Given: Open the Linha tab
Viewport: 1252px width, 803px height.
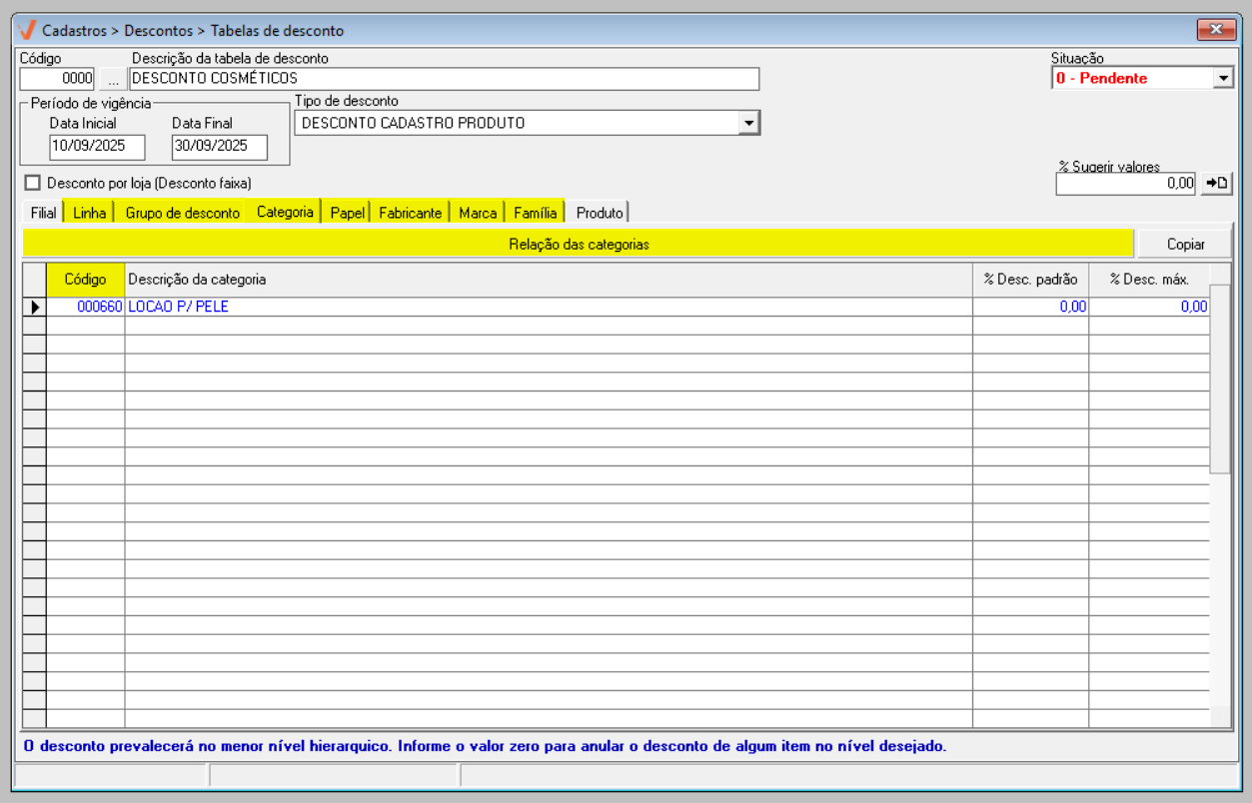Looking at the screenshot, I should point(90,213).
